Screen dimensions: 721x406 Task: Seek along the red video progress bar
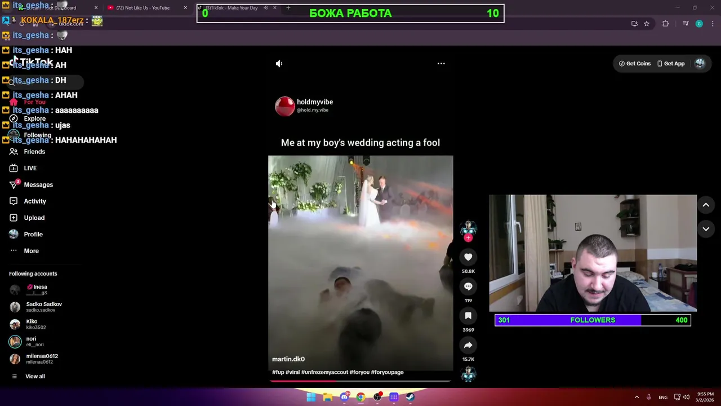[360, 381]
